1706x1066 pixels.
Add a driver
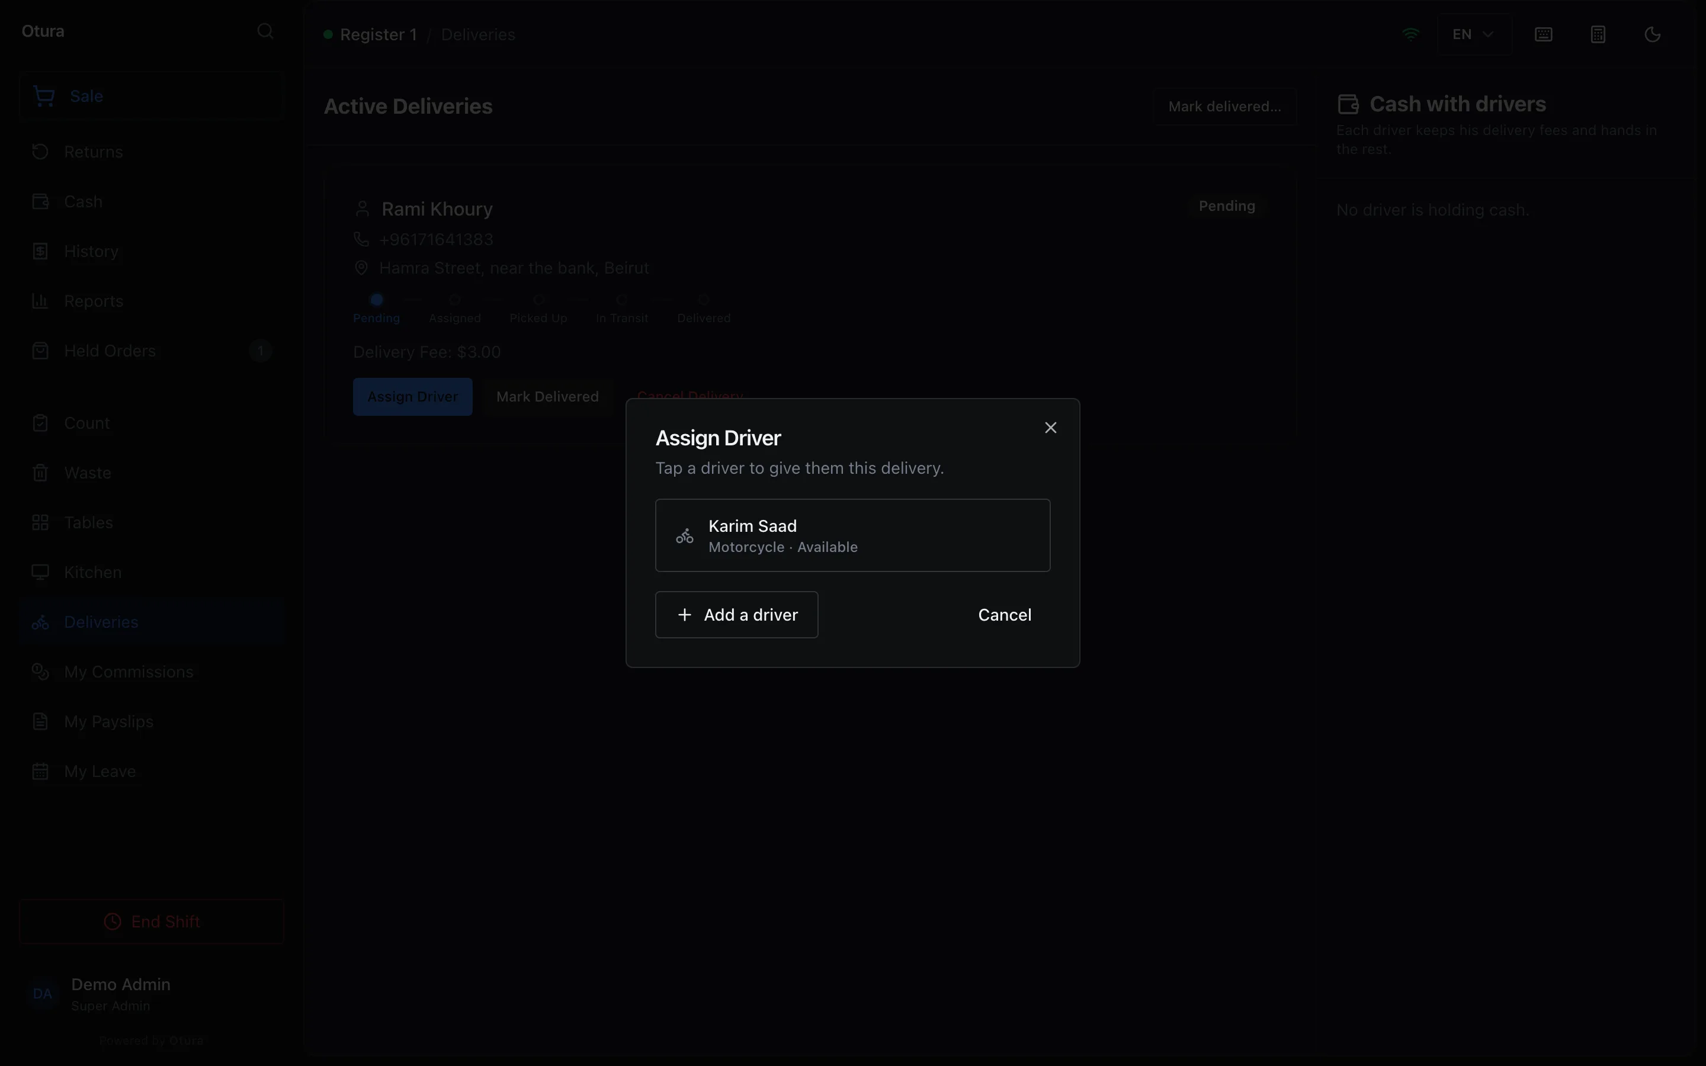[x=737, y=615]
